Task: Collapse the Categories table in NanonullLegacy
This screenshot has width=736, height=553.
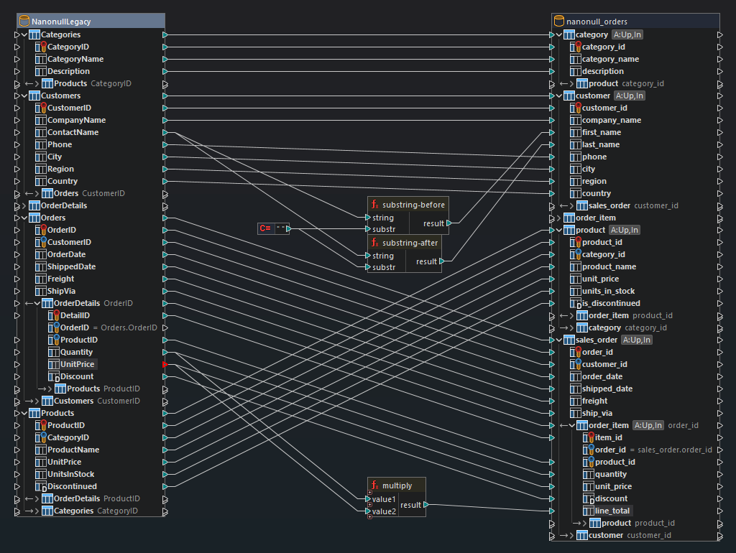Action: (24, 34)
